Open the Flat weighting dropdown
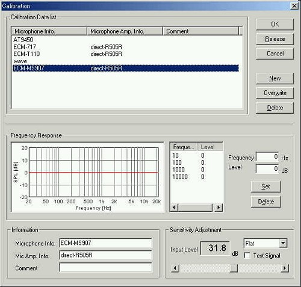 pos(283,243)
